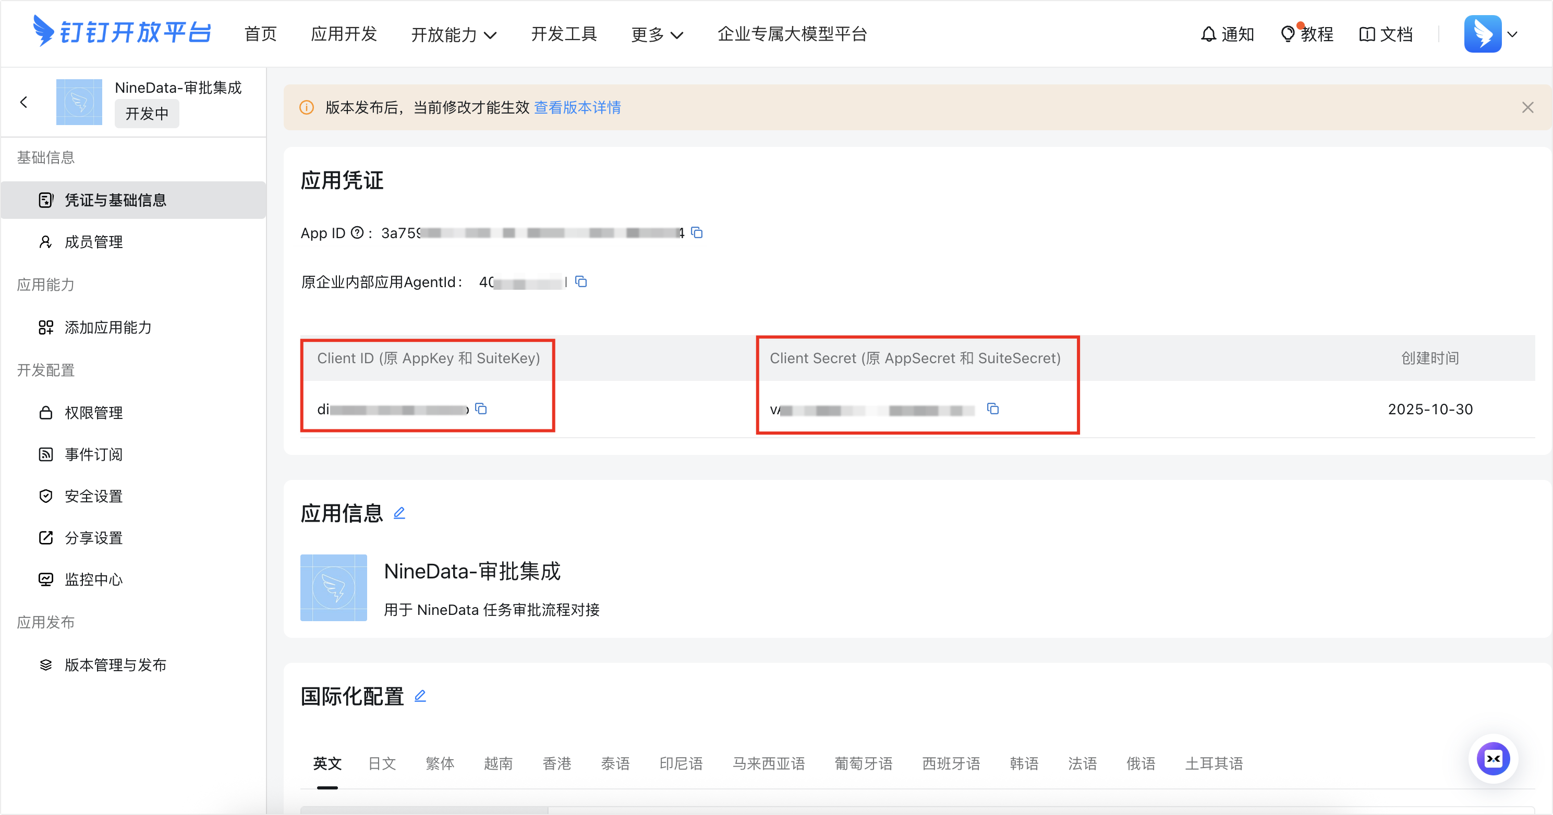Screen dimensions: 1553x815
Task: Click the 查看版本详情 link
Action: (x=577, y=107)
